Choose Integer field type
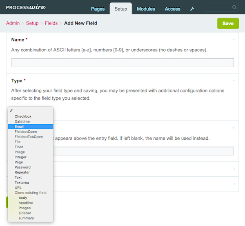The height and width of the screenshot is (226, 245). (x=31, y=157)
